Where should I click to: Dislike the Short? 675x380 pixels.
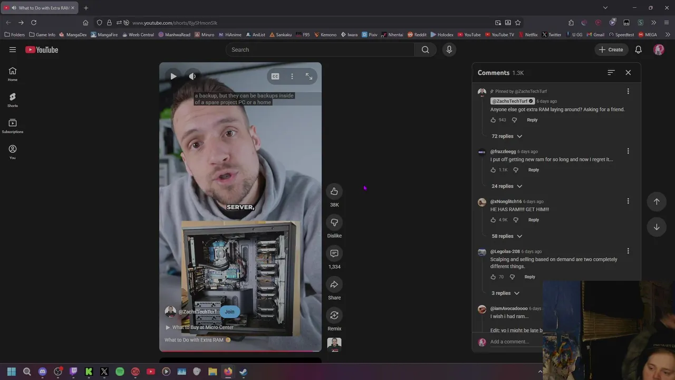click(334, 222)
